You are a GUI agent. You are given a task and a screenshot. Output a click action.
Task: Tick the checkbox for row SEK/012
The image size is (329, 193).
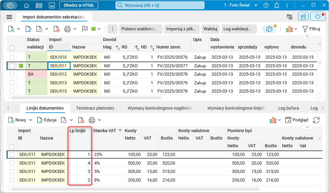coord(12,74)
